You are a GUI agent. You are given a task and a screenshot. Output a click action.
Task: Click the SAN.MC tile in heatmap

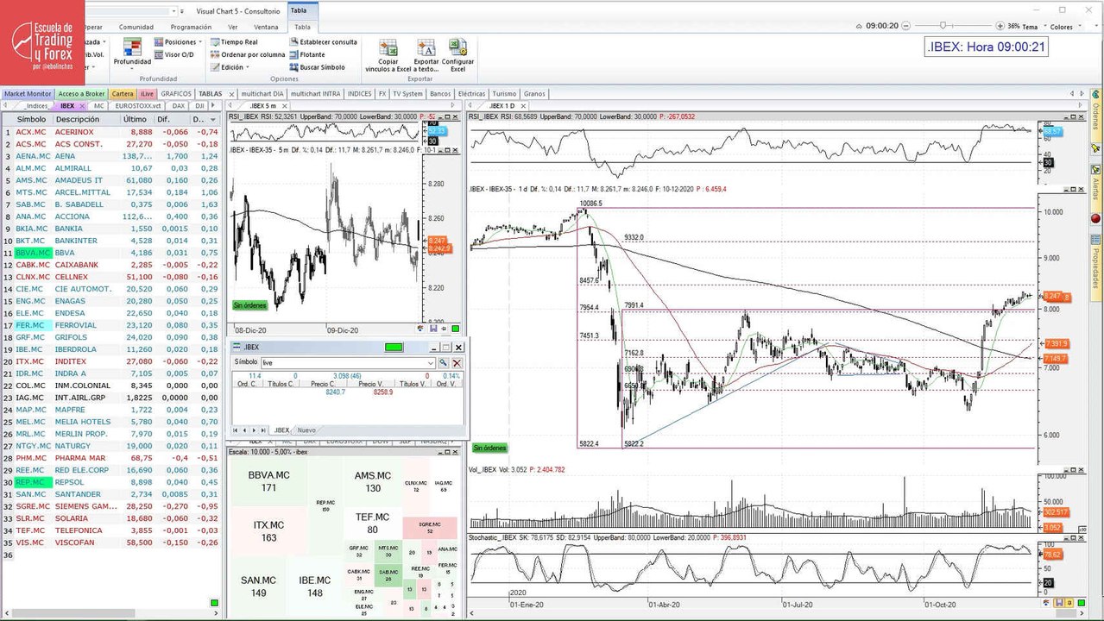tap(258, 586)
